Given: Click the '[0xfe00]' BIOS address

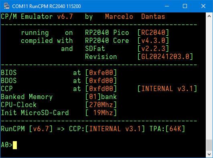Looking at the screenshot, I should (101, 73).
